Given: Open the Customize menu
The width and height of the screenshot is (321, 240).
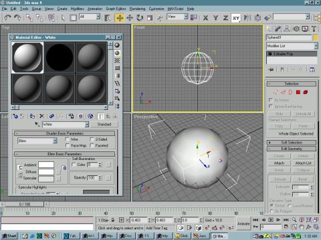Looking at the screenshot, I should 156,9.
